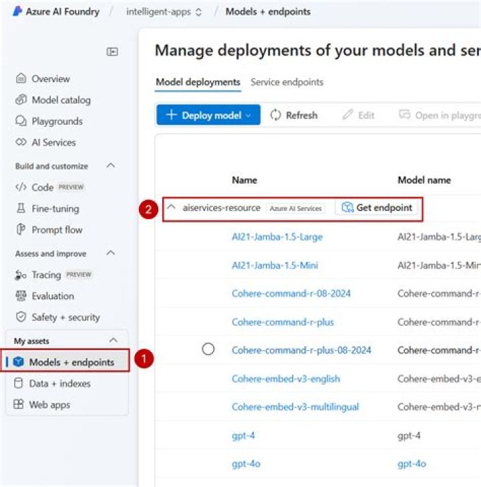This screenshot has height=487, width=481.
Task: Select the Cohere-command-r-plus-08-2024 row radio button
Action: point(208,349)
